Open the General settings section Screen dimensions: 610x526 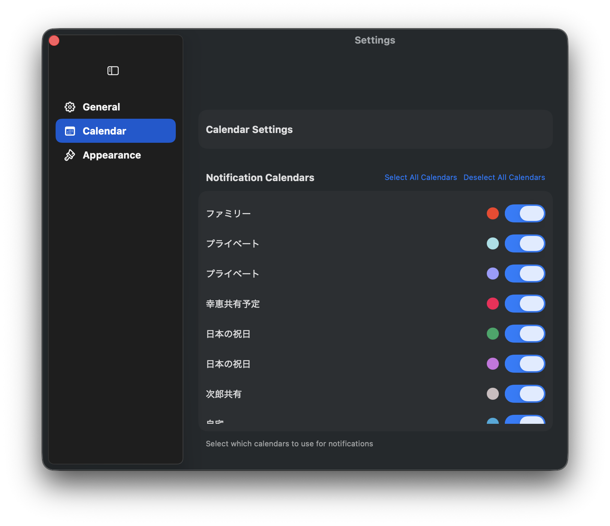101,107
